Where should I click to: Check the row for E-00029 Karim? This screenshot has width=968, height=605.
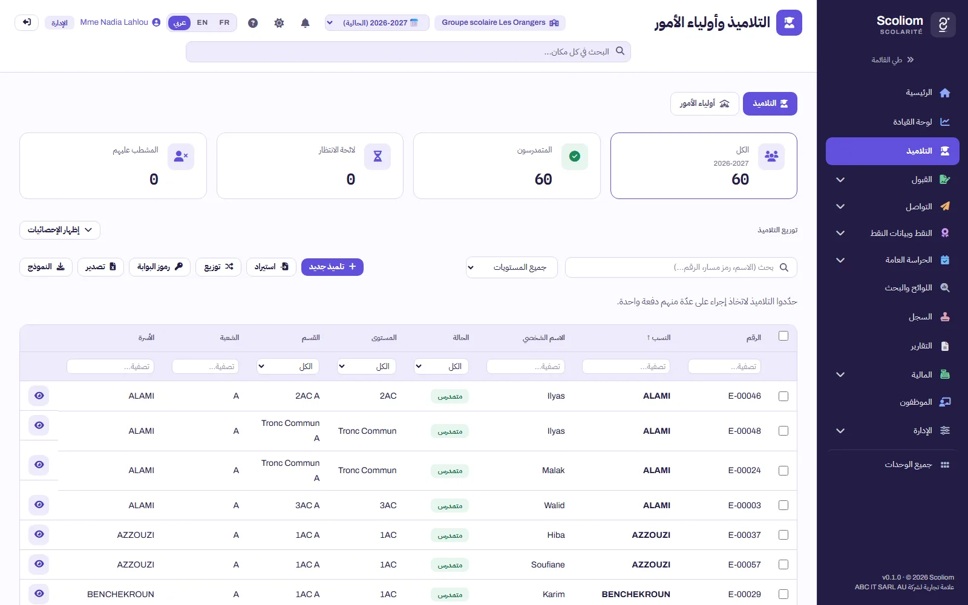[x=783, y=594]
